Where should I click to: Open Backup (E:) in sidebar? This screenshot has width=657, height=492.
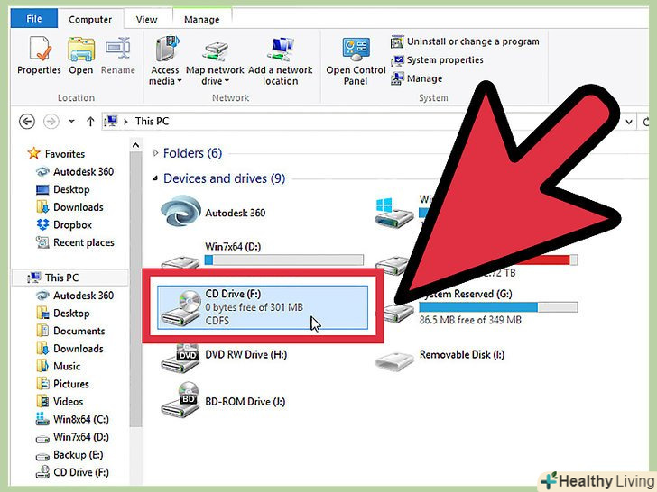click(69, 455)
